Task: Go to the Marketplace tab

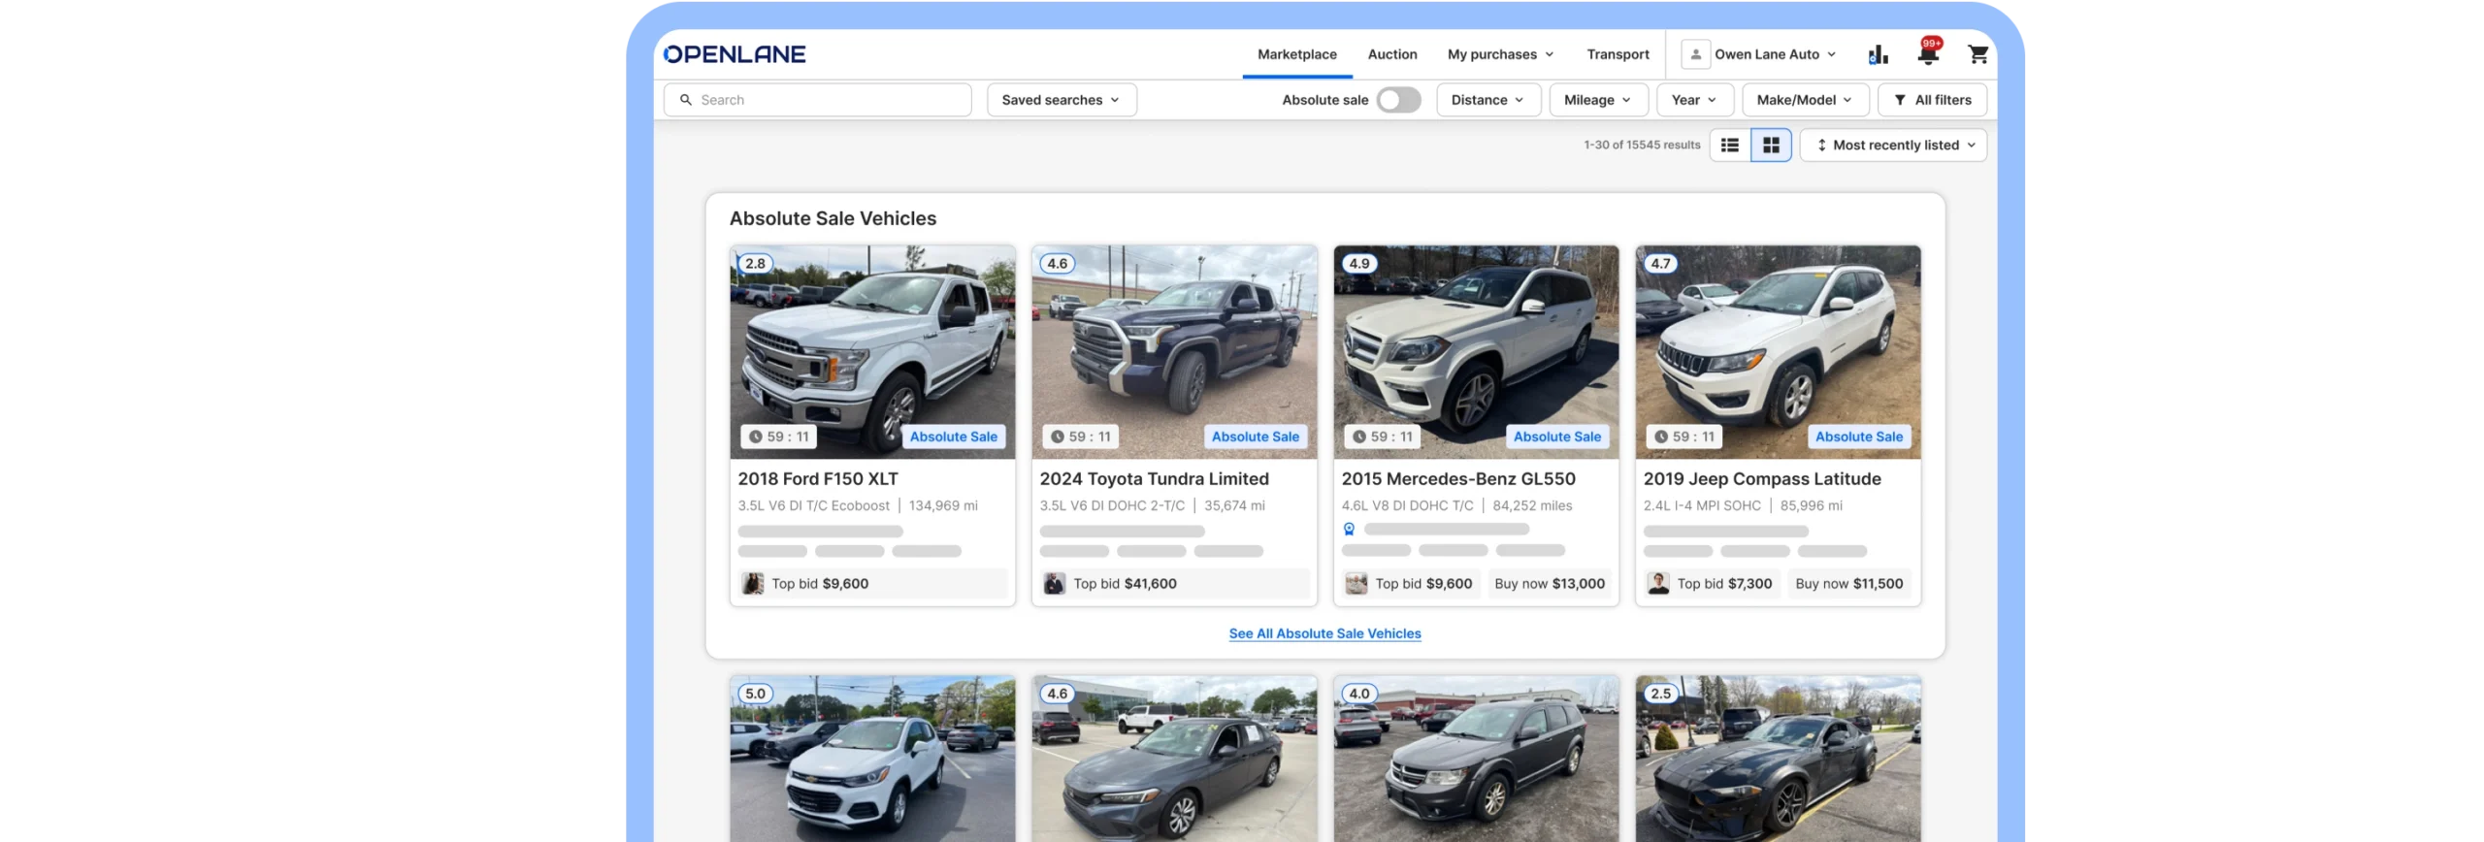Action: (x=1296, y=54)
